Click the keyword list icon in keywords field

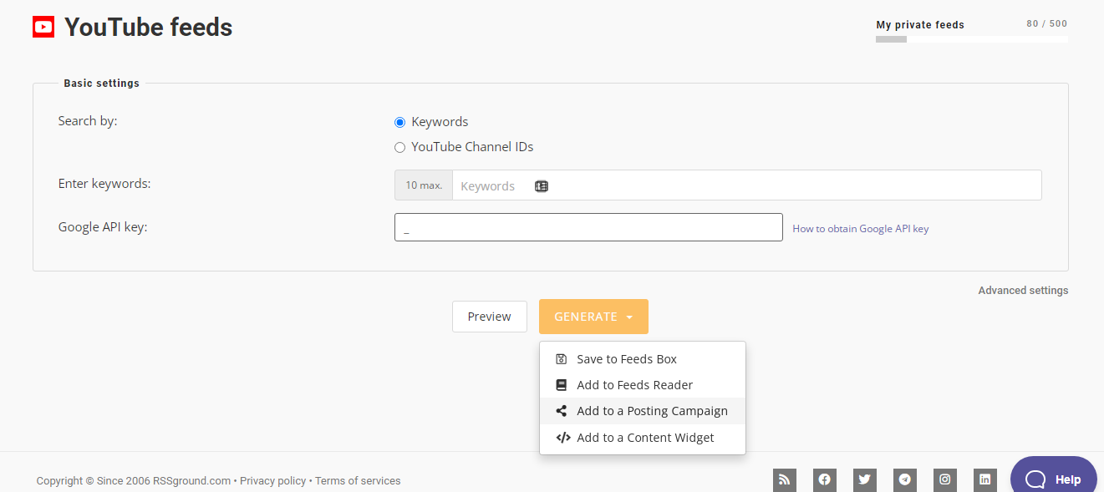(542, 186)
